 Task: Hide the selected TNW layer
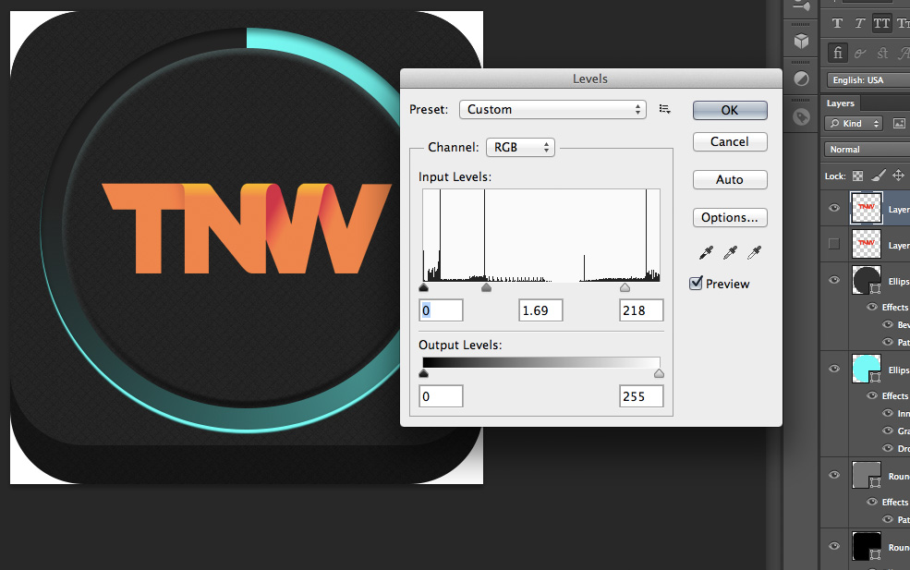pos(834,208)
